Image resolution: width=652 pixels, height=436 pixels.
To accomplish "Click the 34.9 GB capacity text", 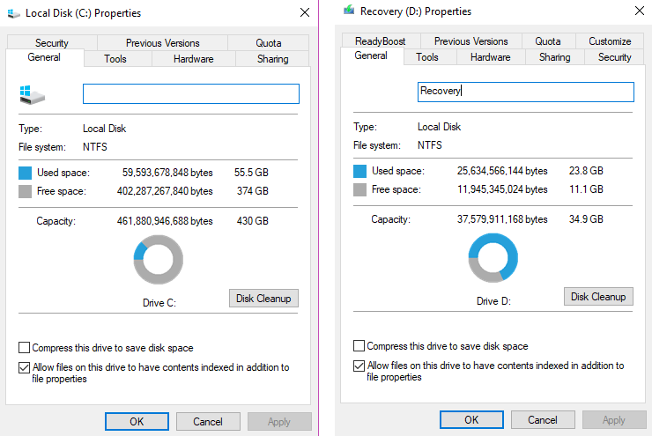I will click(586, 219).
